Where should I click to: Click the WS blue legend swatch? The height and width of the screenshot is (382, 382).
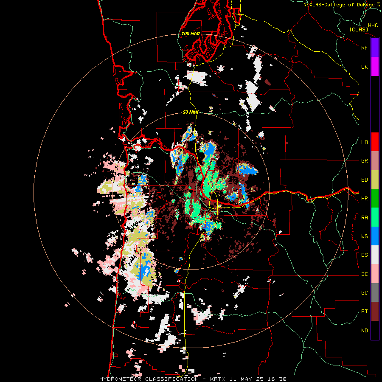click(375, 236)
